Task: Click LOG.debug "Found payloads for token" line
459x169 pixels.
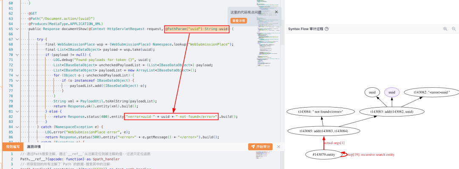Action: tap(102, 60)
